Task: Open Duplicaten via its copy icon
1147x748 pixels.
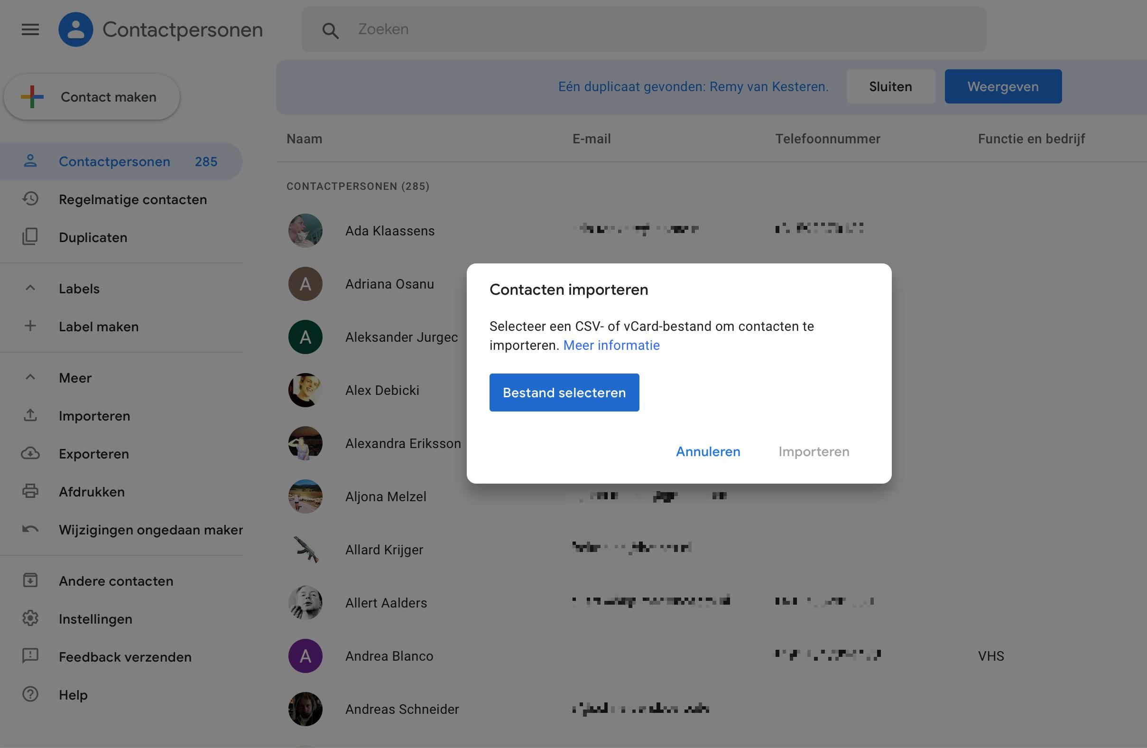Action: (x=30, y=237)
